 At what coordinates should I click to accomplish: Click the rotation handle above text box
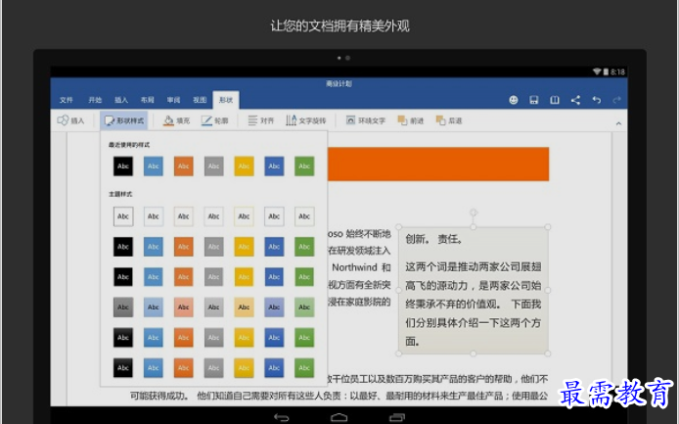(474, 212)
